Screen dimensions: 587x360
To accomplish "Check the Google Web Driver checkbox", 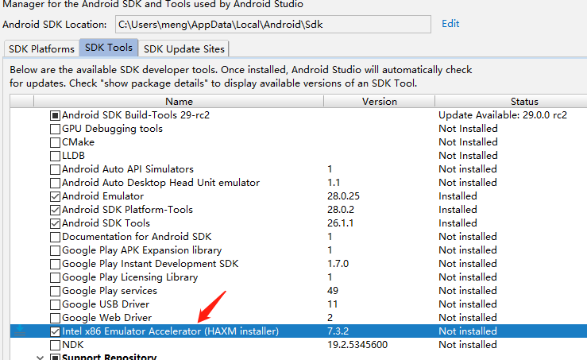I will tap(55, 318).
